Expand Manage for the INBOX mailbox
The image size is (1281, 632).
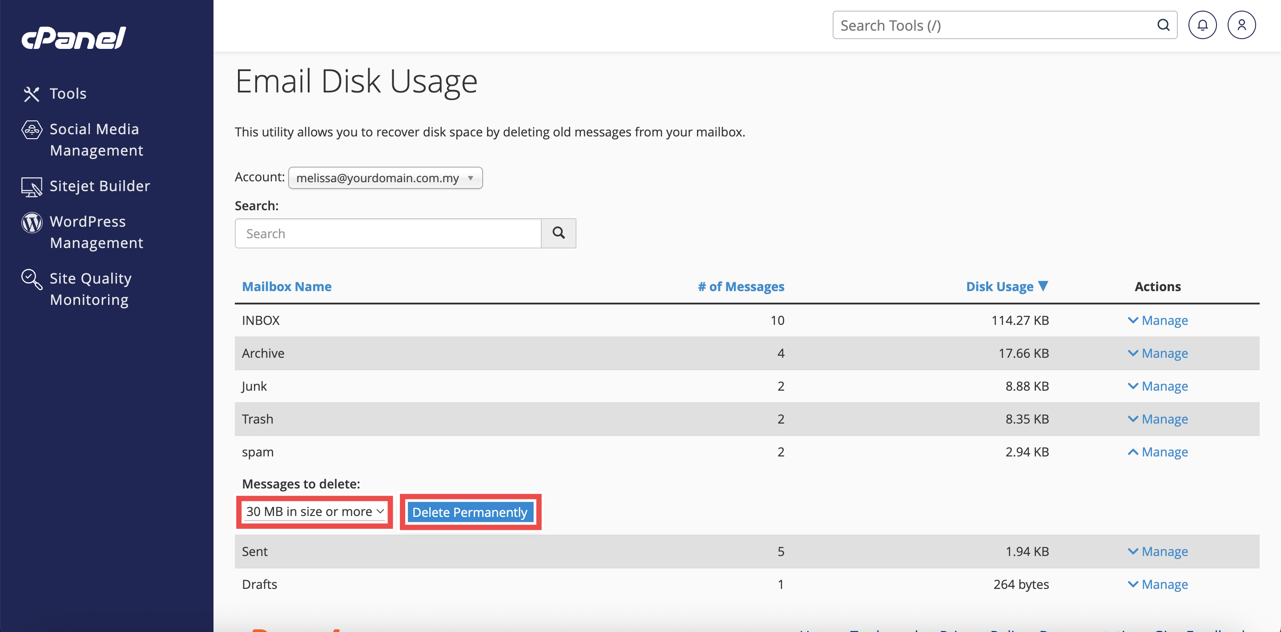1158,320
